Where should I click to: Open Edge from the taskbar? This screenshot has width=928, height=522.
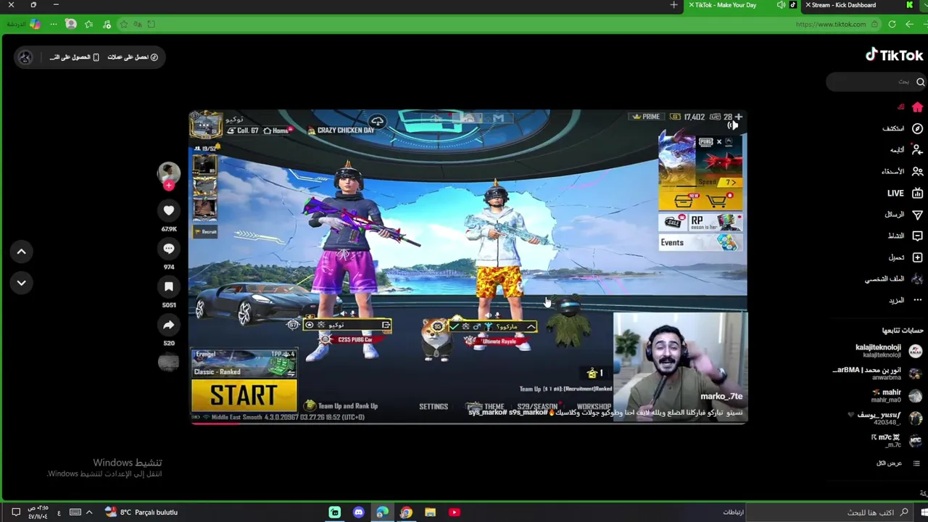(382, 513)
